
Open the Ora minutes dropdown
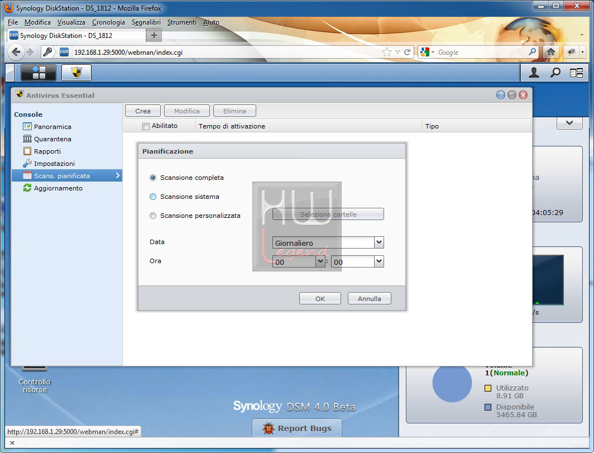tap(379, 261)
